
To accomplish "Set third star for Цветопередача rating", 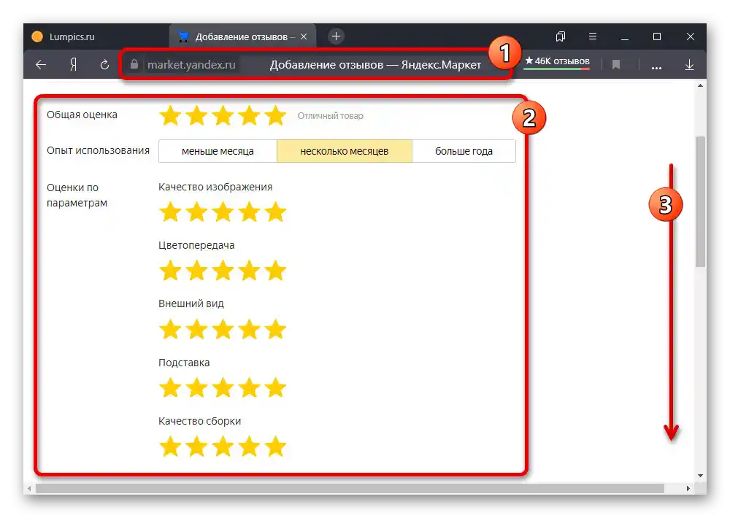I will [223, 270].
